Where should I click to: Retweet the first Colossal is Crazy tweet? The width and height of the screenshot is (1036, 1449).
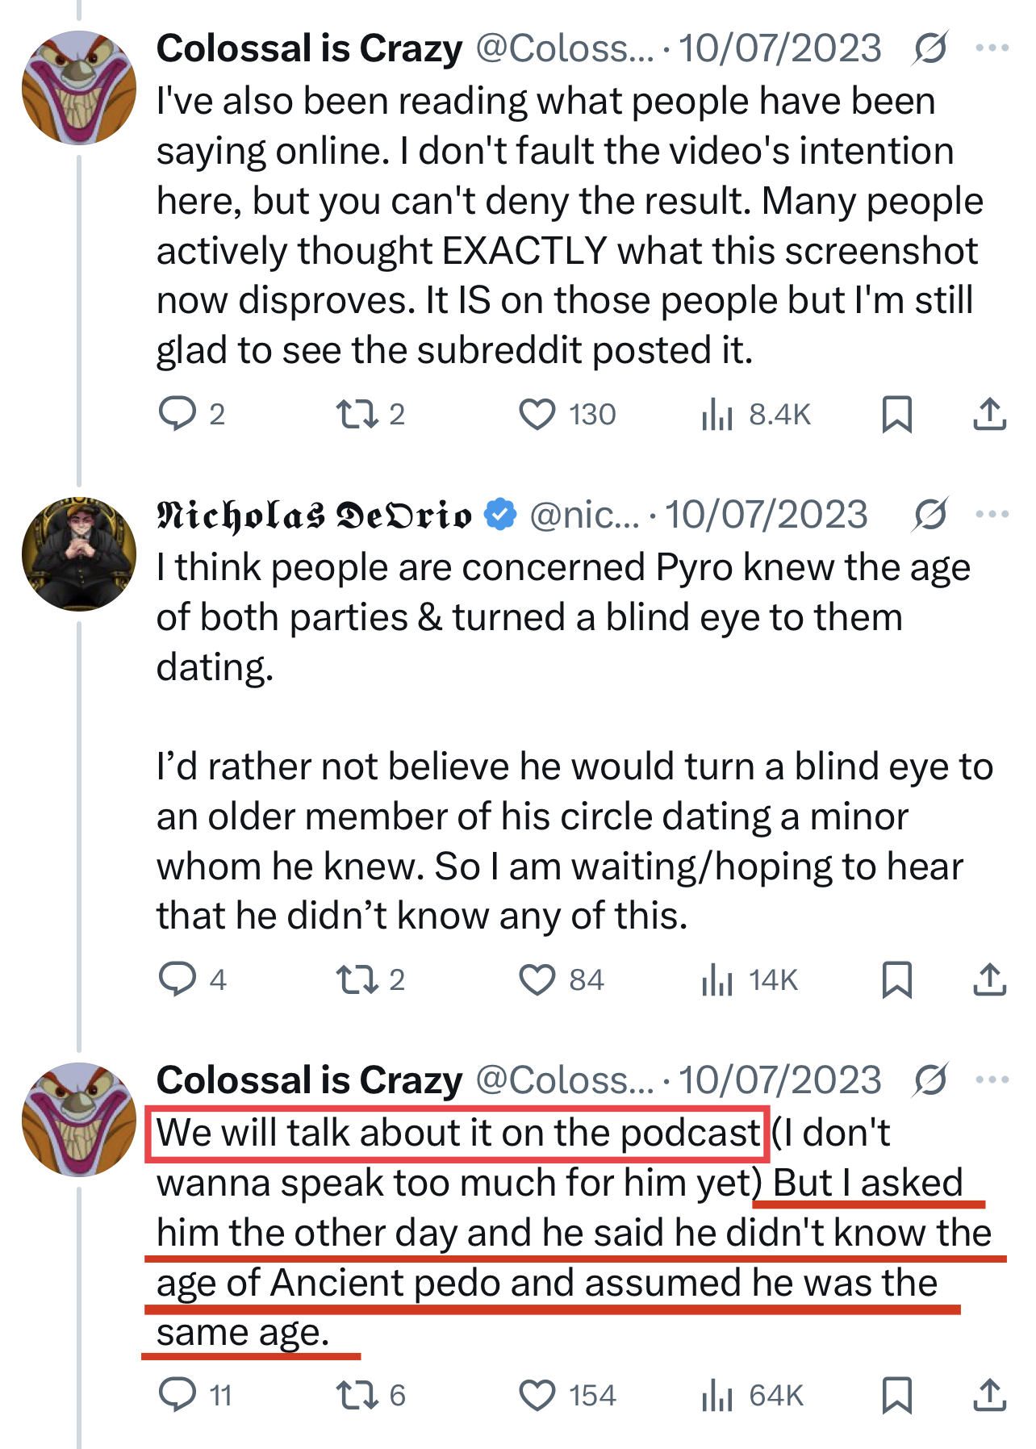[357, 414]
